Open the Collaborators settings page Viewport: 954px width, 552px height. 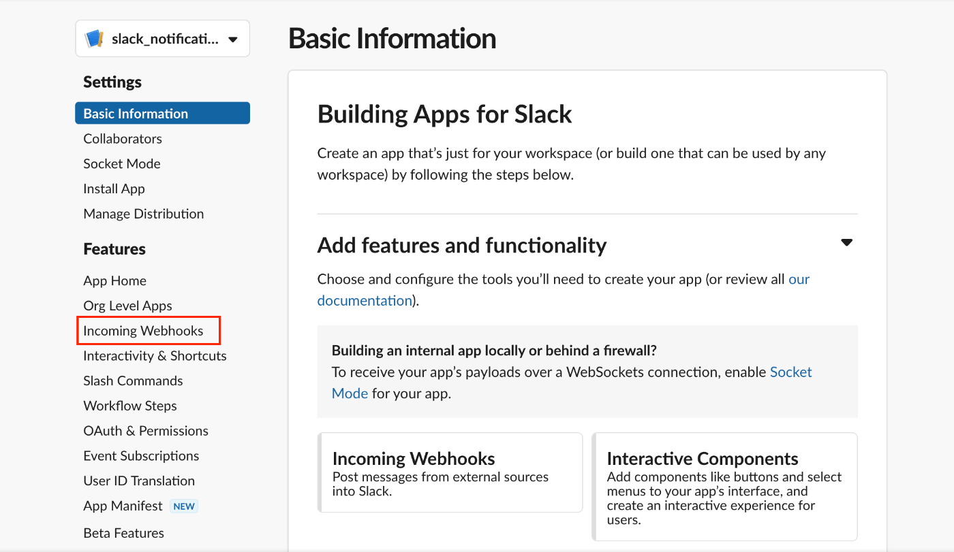click(123, 139)
